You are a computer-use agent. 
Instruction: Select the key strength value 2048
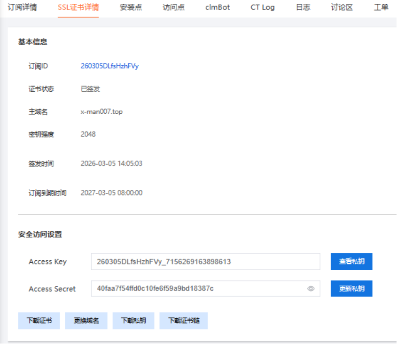(x=88, y=134)
